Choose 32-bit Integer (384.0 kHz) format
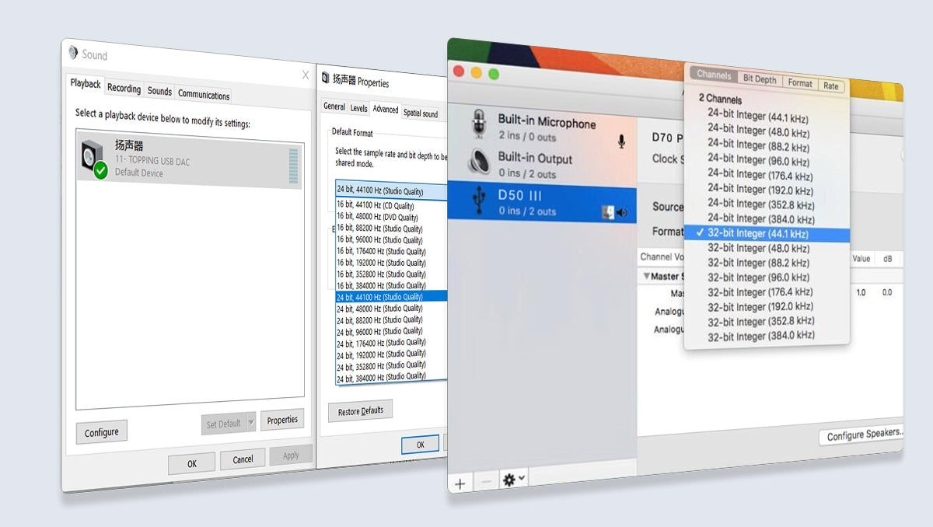Viewport: 933px width, 527px height. coord(760,336)
